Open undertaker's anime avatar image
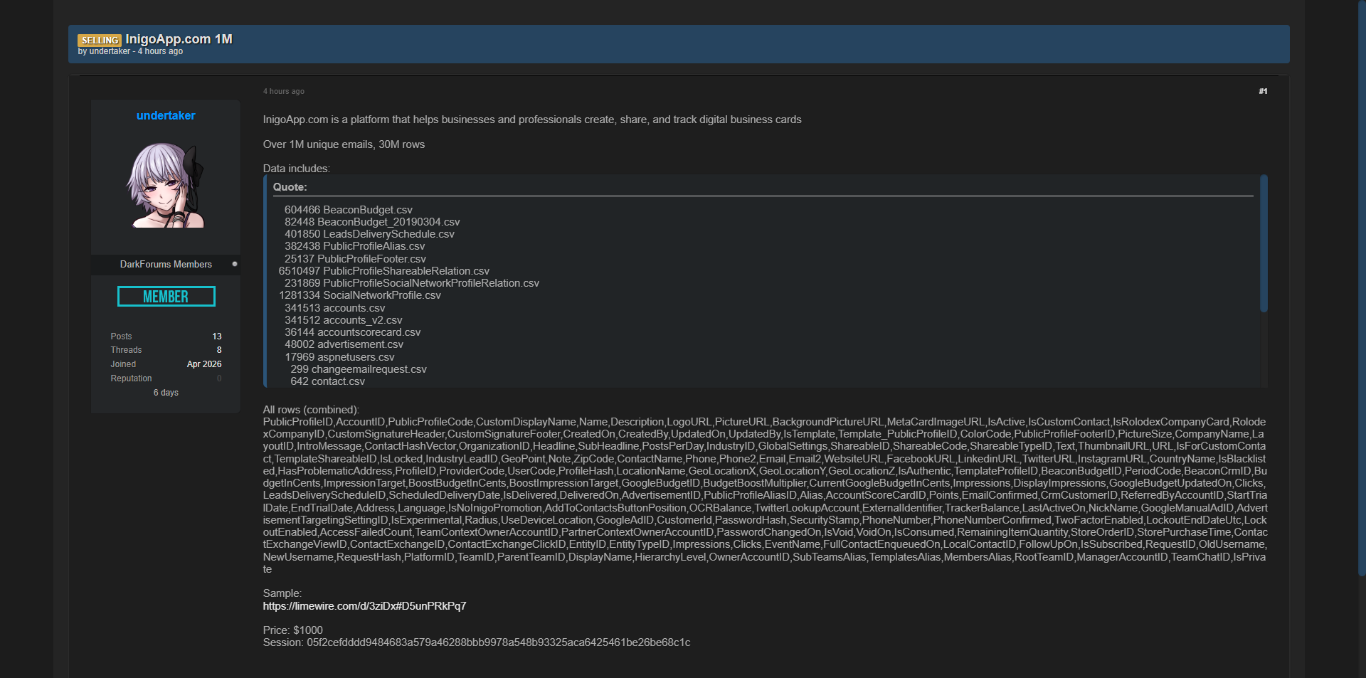 pos(166,185)
